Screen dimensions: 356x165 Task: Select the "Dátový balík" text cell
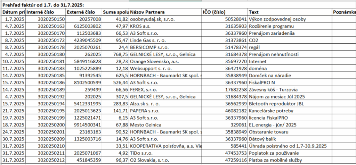(290, 139)
